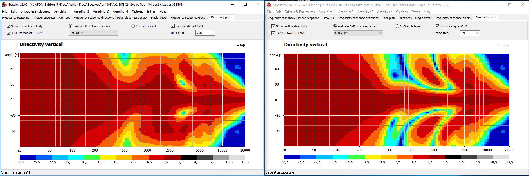Click the right window directivity heatmap plot
529x176 pixels.
tap(397, 100)
